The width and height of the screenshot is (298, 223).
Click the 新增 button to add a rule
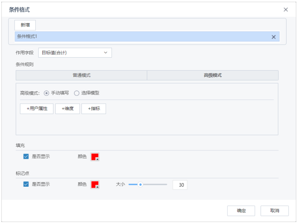pyautogui.click(x=24, y=25)
